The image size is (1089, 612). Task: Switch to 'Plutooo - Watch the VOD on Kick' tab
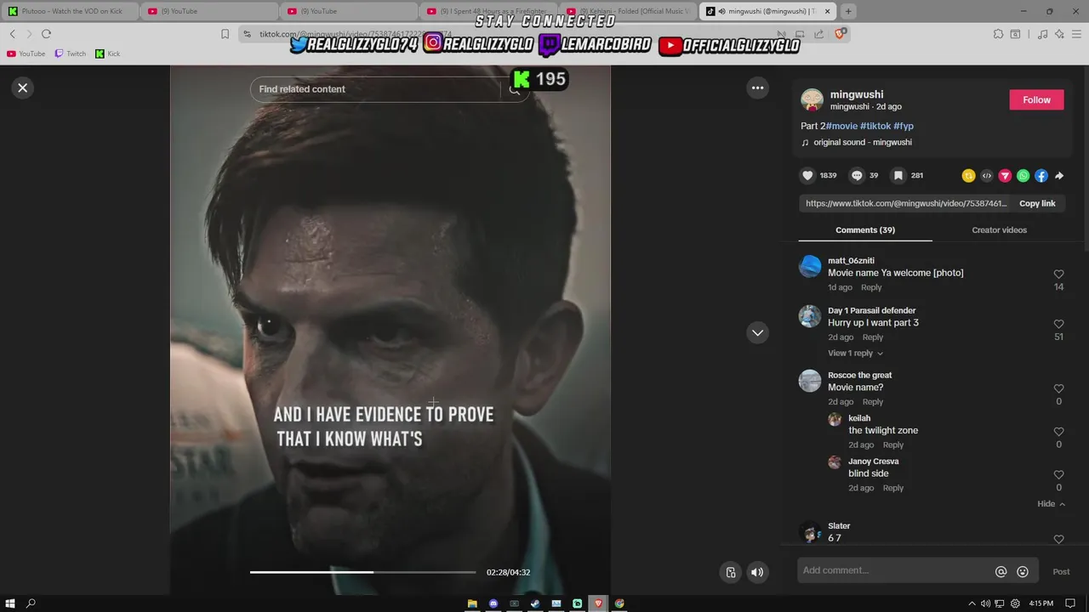click(70, 11)
